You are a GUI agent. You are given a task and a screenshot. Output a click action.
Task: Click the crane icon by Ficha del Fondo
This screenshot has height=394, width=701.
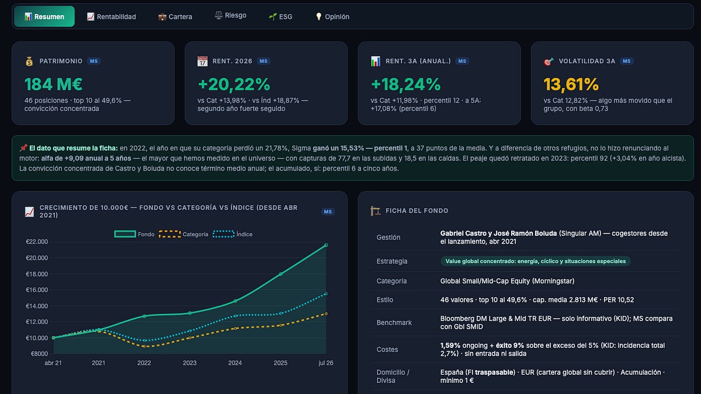(x=376, y=211)
